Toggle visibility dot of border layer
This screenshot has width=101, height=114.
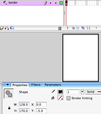pyautogui.click(x=50, y=3)
